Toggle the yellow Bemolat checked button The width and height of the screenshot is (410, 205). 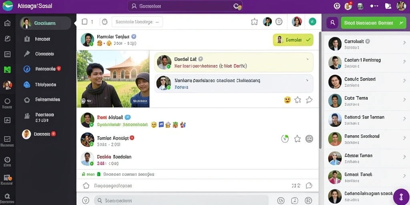tap(293, 40)
